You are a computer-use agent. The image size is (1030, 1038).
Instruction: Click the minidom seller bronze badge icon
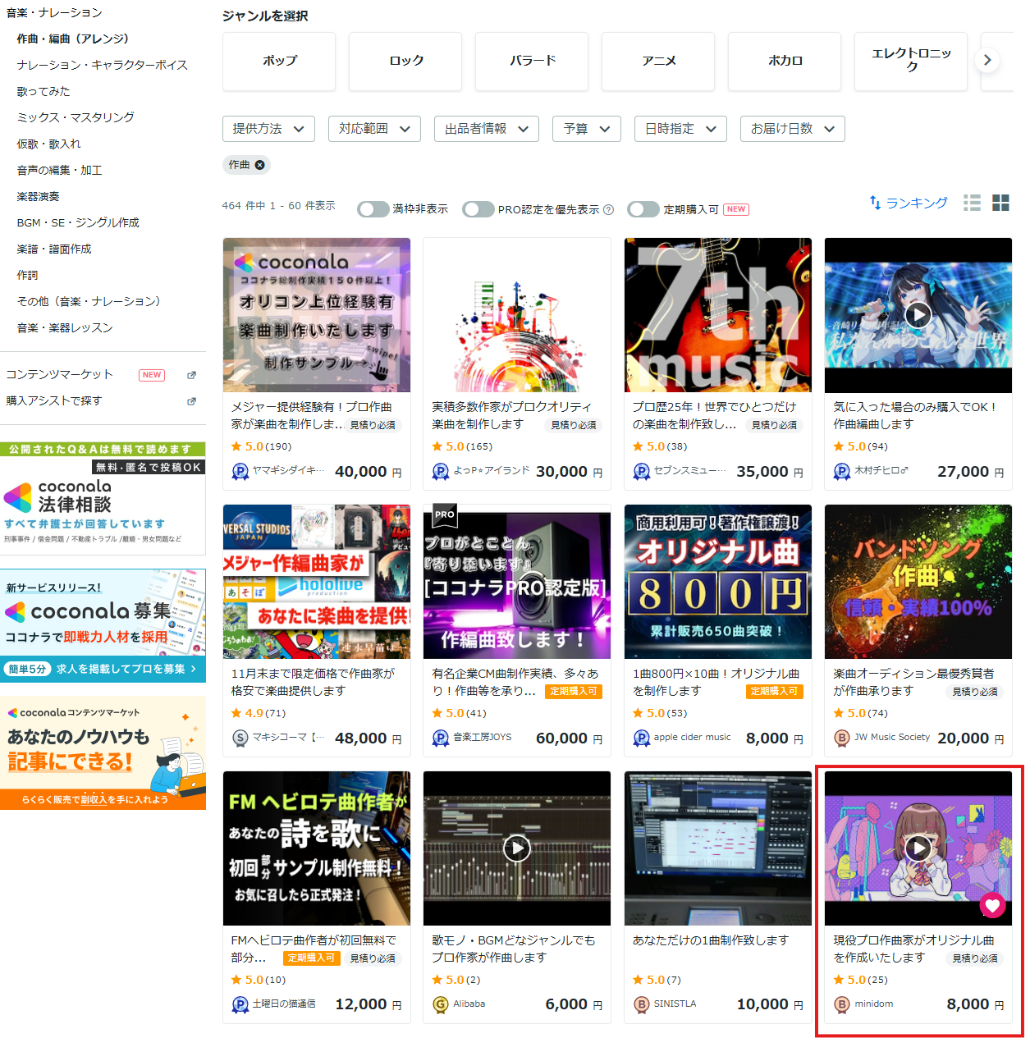[842, 1004]
